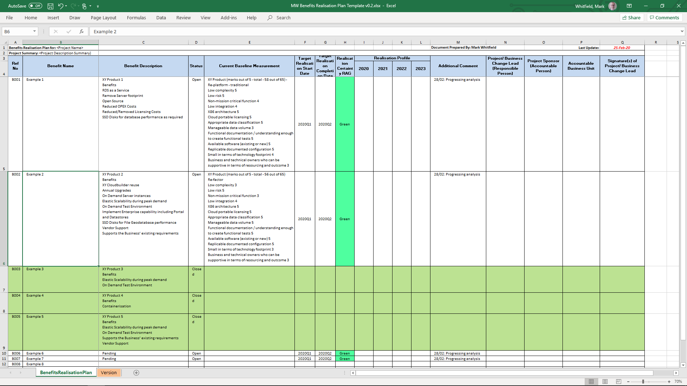This screenshot has width=687, height=386.
Task: Click the Save icon in title bar
Action: point(50,6)
